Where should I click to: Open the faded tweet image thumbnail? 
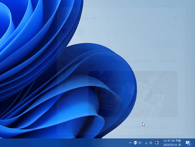pyautogui.click(x=133, y=94)
